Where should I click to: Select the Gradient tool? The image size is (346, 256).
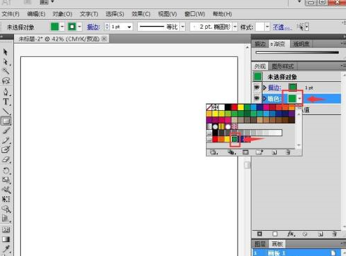coord(6,239)
